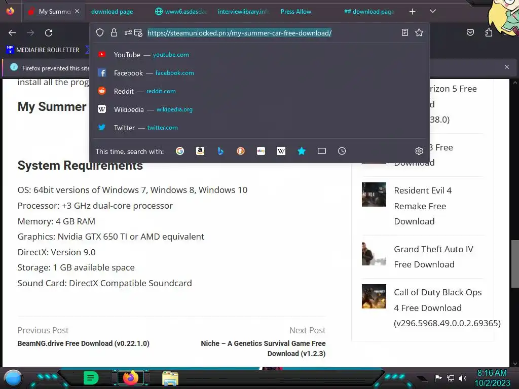Viewport: 519px width, 389px height.
Task: Choose YouTube suggestion in dropdown
Action: 259,55
